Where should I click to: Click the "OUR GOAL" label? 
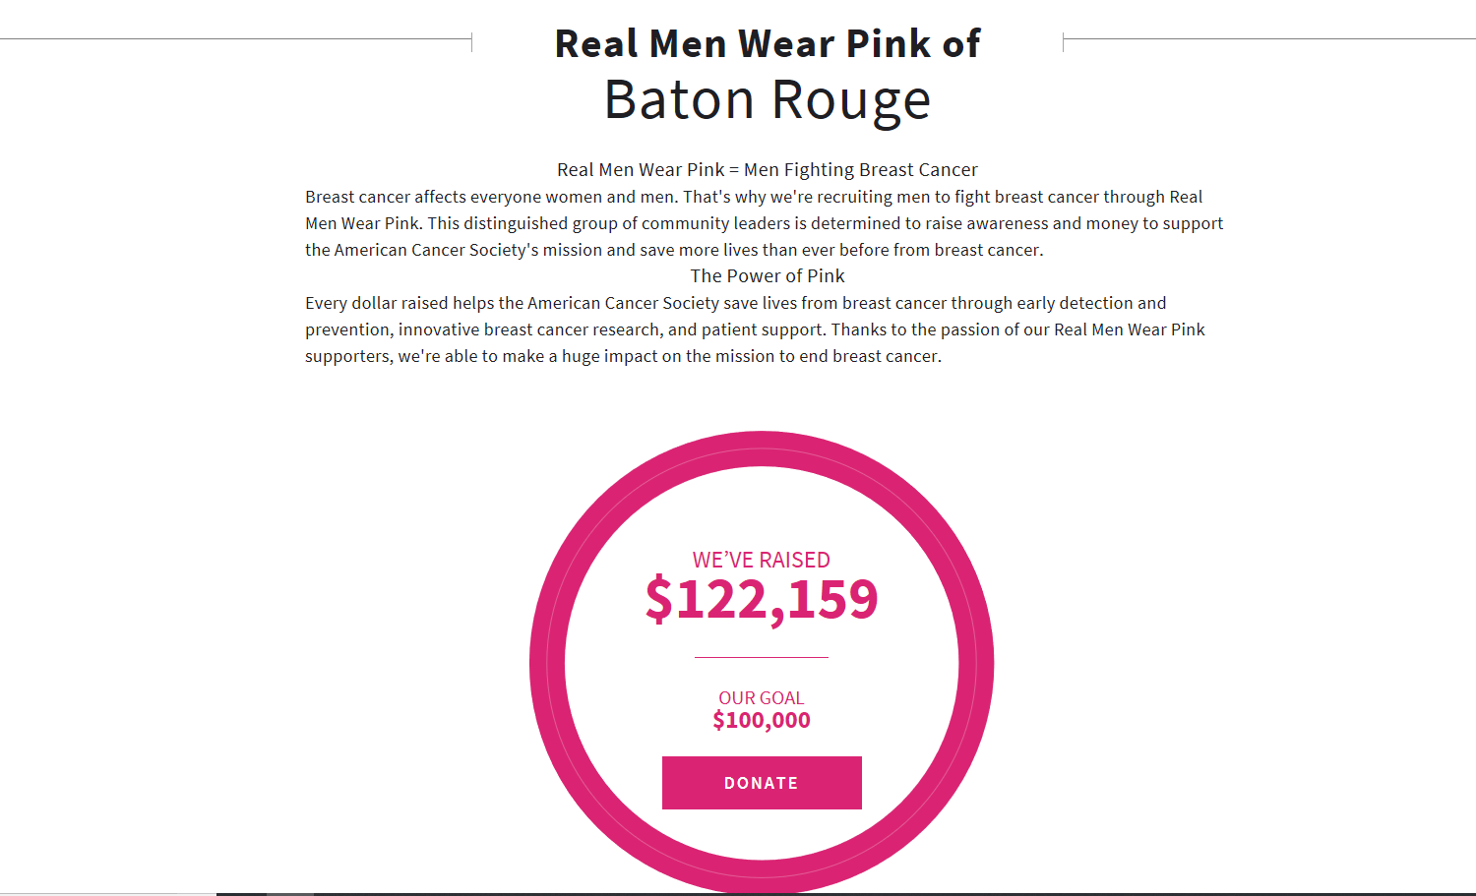[x=762, y=697]
